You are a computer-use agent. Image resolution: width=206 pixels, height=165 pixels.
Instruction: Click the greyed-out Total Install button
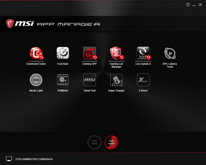[x=94, y=142]
